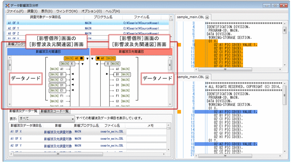Click orange marker beside line 9 in upper editor

179,45
